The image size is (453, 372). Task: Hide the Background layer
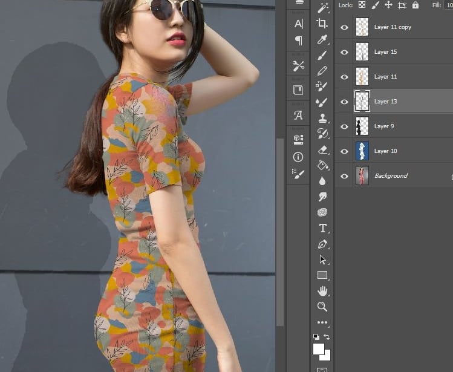(x=344, y=176)
